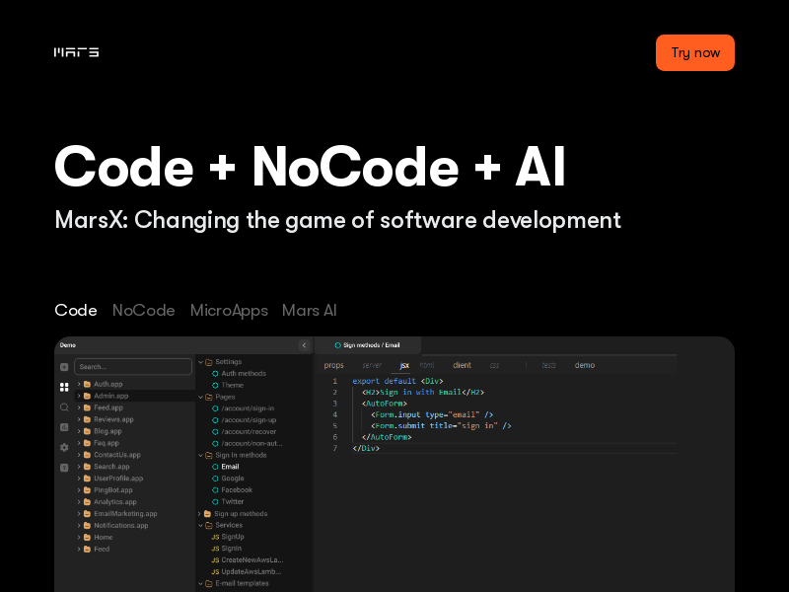Open the SignIn service file
Screen dimensions: 789x592
232,549
